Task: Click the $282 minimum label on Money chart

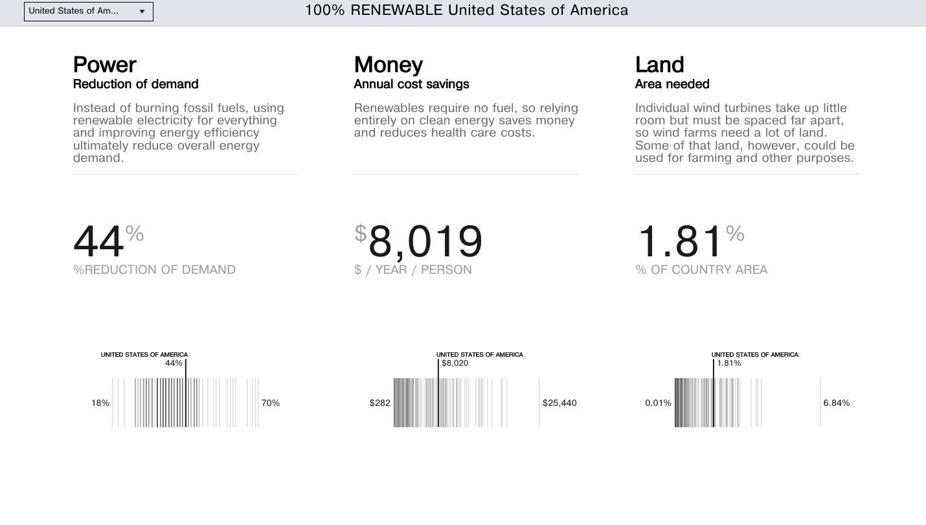Action: coord(380,403)
